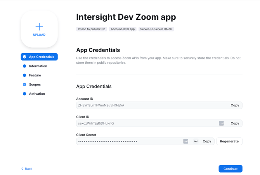Image resolution: width=260 pixels, height=175 pixels.
Task: Reveal the Client Secret with eye icon
Action: click(x=196, y=141)
